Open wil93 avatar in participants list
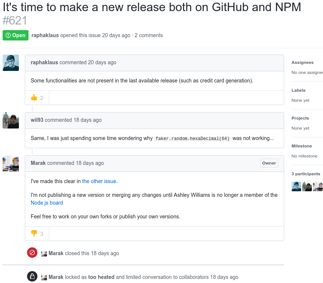Viewport: 323px width, 283px height. (307, 186)
